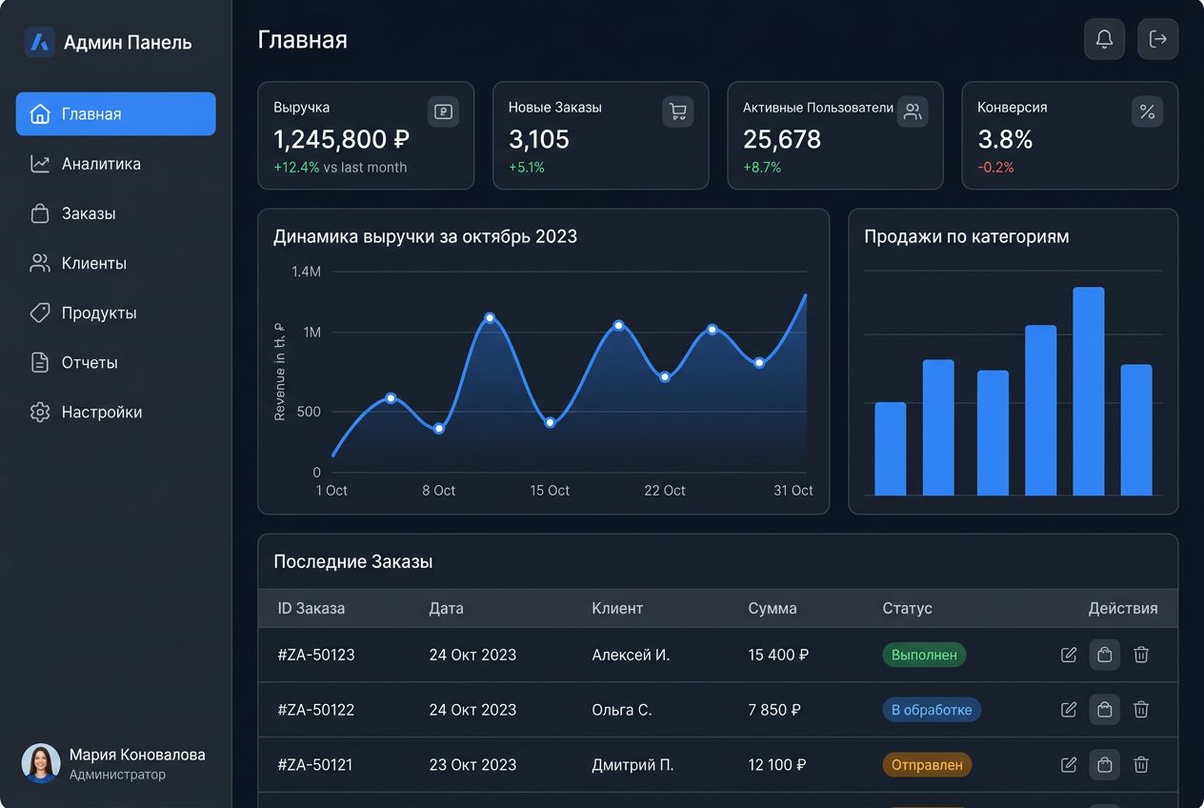Click the tallest bar in Продажи по категориям
The height and width of the screenshot is (808, 1204).
point(1089,392)
